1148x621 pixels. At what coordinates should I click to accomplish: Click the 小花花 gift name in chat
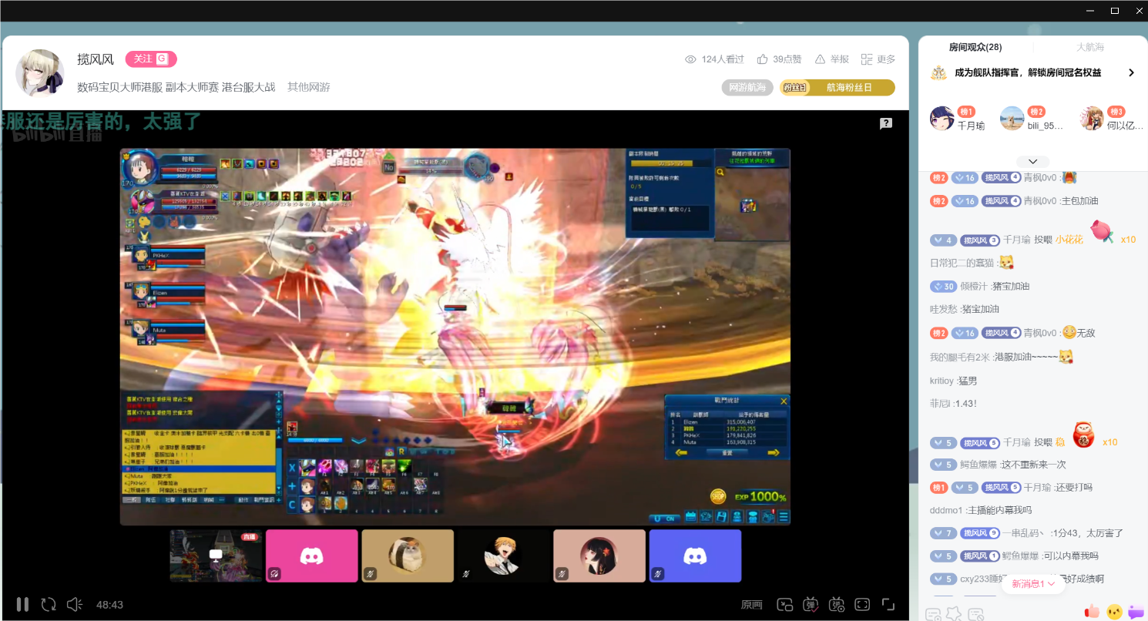(x=1069, y=240)
